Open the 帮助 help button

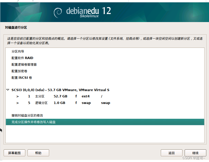[x=38, y=153]
